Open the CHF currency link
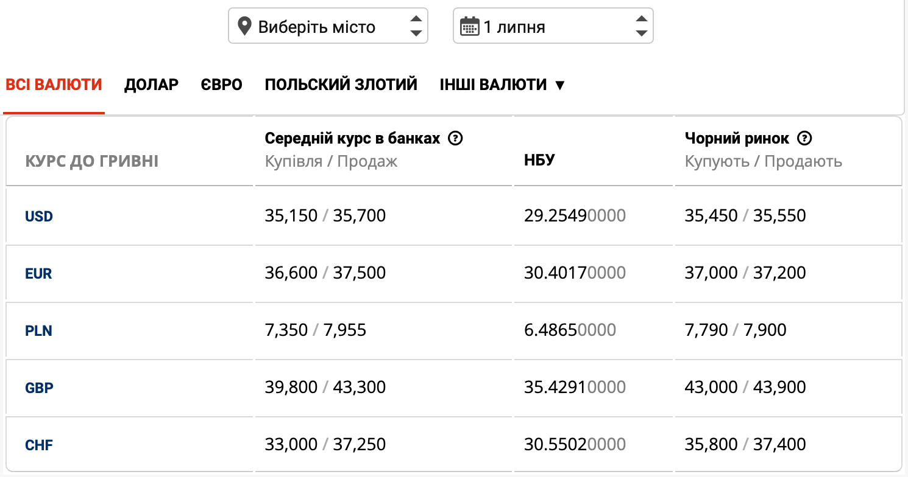The height and width of the screenshot is (477, 908). coord(39,445)
